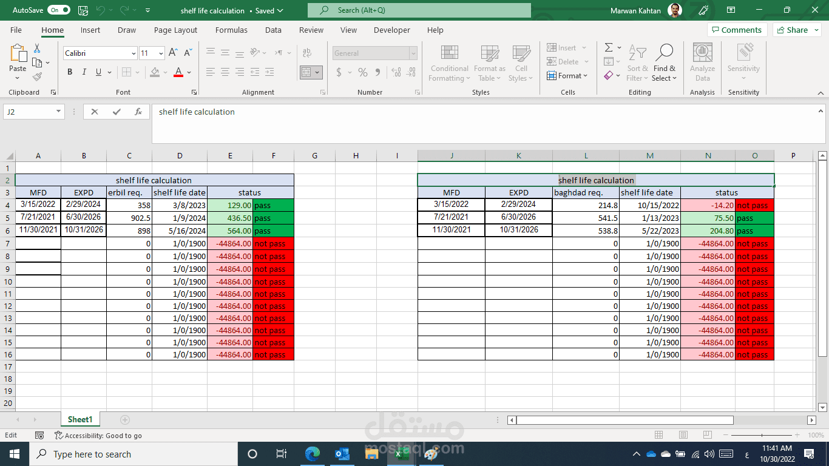This screenshot has width=829, height=466.
Task: Open Borders dropdown arrow
Action: [x=137, y=72]
